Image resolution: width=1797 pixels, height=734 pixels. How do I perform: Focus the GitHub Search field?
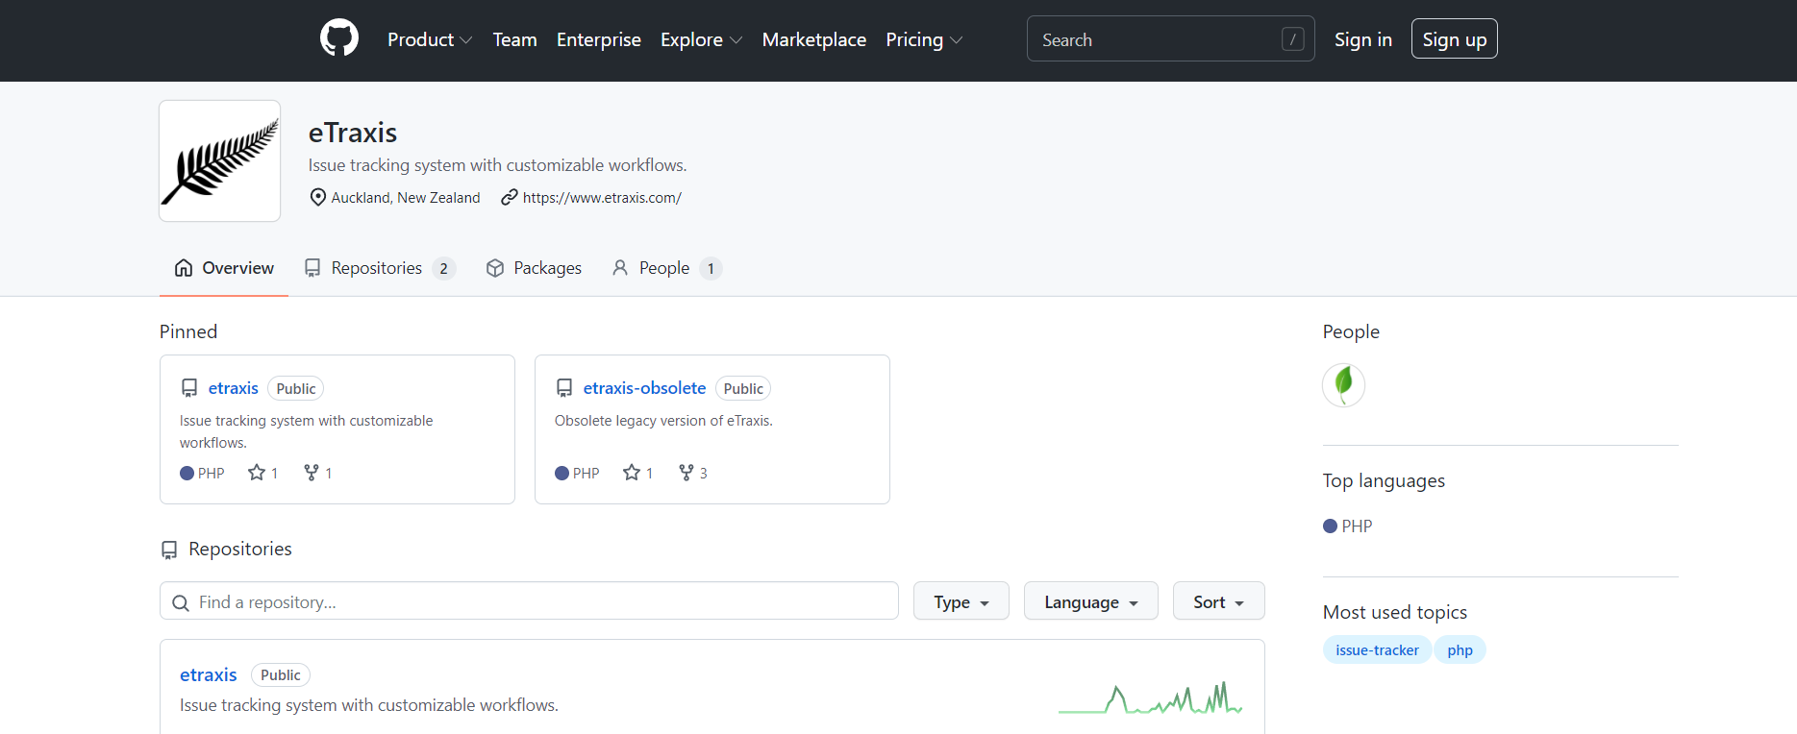coord(1170,39)
